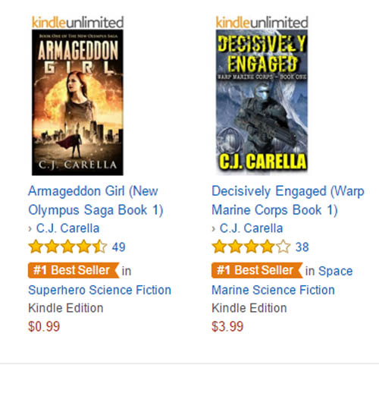Open Decisively Engaged (Warp Marine Corps Book 1) title link
379x409 pixels.
pyautogui.click(x=288, y=200)
